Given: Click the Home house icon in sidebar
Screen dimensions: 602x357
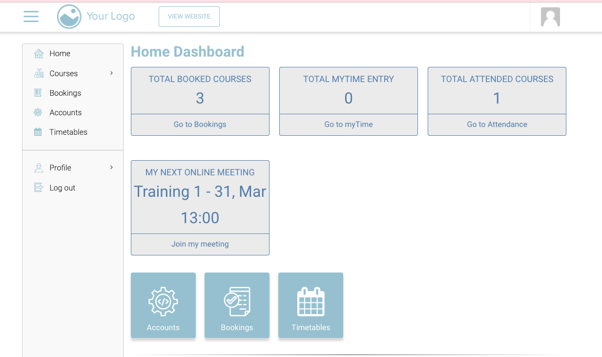Looking at the screenshot, I should point(39,54).
